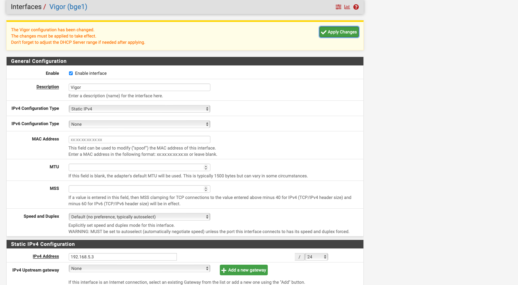Viewport: 518px width, 285px height.
Task: Click the Interfaces breadcrumb link
Action: (26, 7)
